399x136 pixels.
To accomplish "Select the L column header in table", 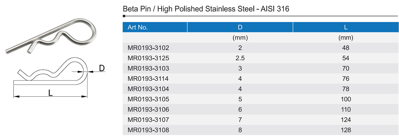I will pos(346,27).
